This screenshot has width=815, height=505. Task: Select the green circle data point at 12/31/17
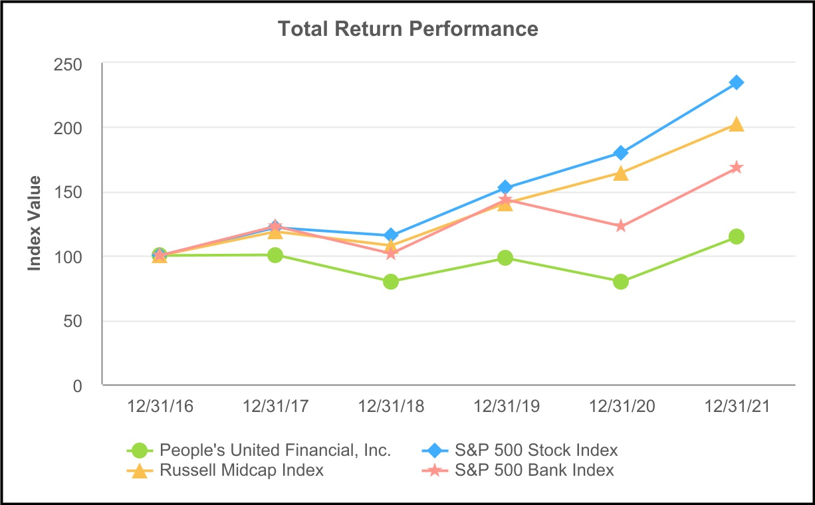click(x=275, y=255)
